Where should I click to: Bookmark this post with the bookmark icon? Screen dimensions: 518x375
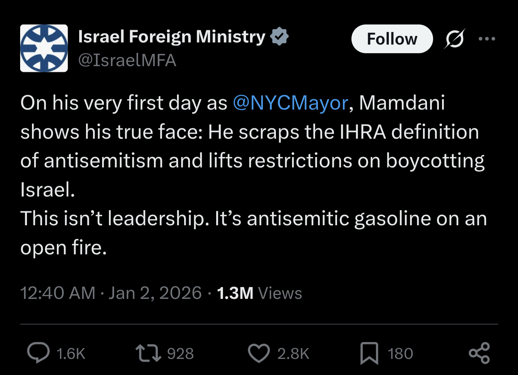click(x=369, y=353)
